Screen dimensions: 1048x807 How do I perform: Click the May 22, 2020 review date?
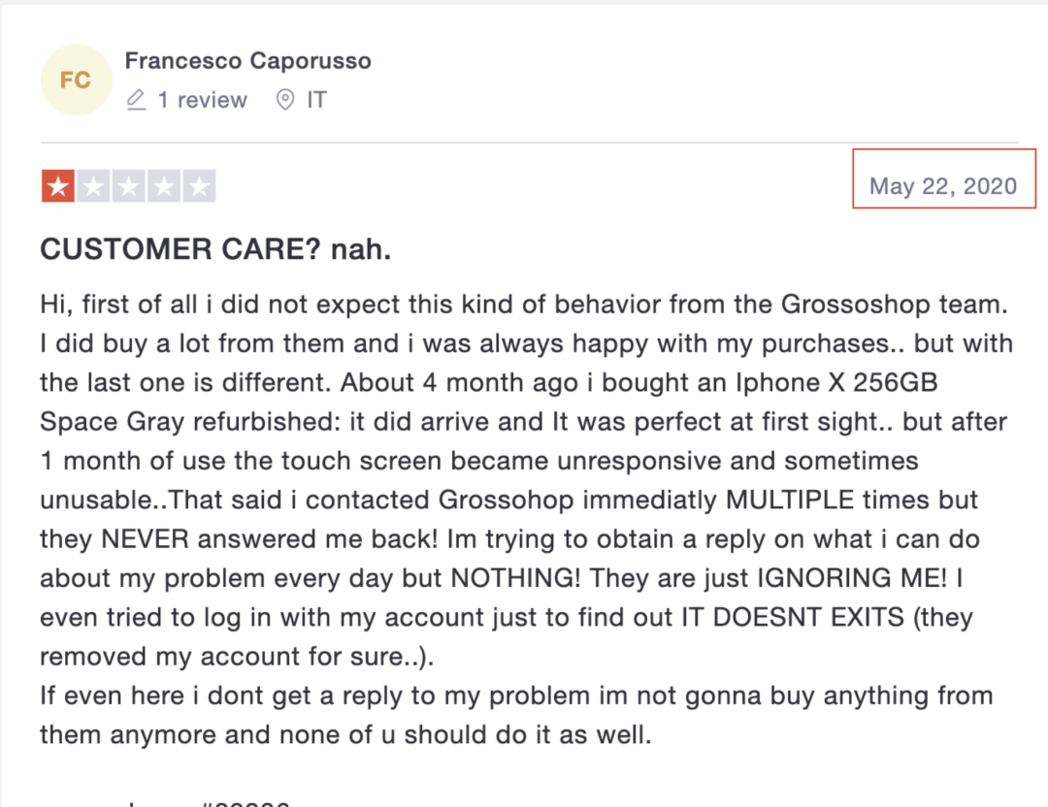[x=943, y=185]
